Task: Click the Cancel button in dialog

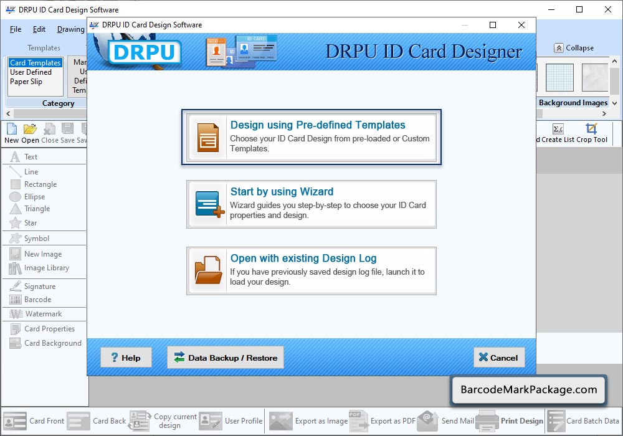Action: pyautogui.click(x=499, y=358)
